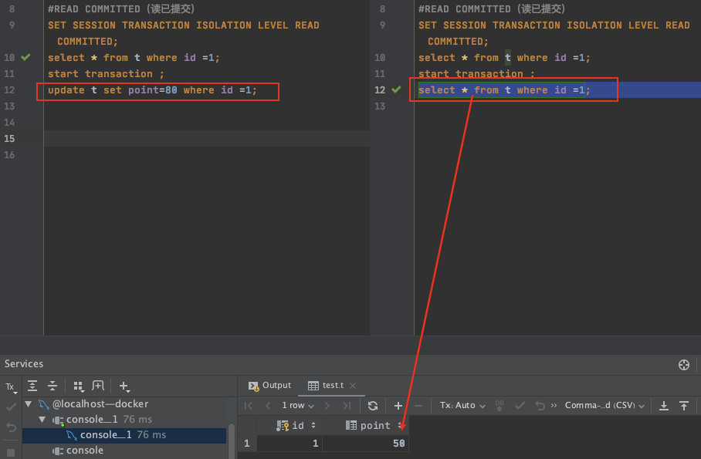Click the commit checkmark in result toolbar
The width and height of the screenshot is (701, 459).
coord(520,405)
